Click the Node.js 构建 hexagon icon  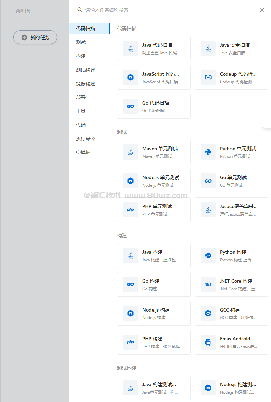pyautogui.click(x=131, y=314)
